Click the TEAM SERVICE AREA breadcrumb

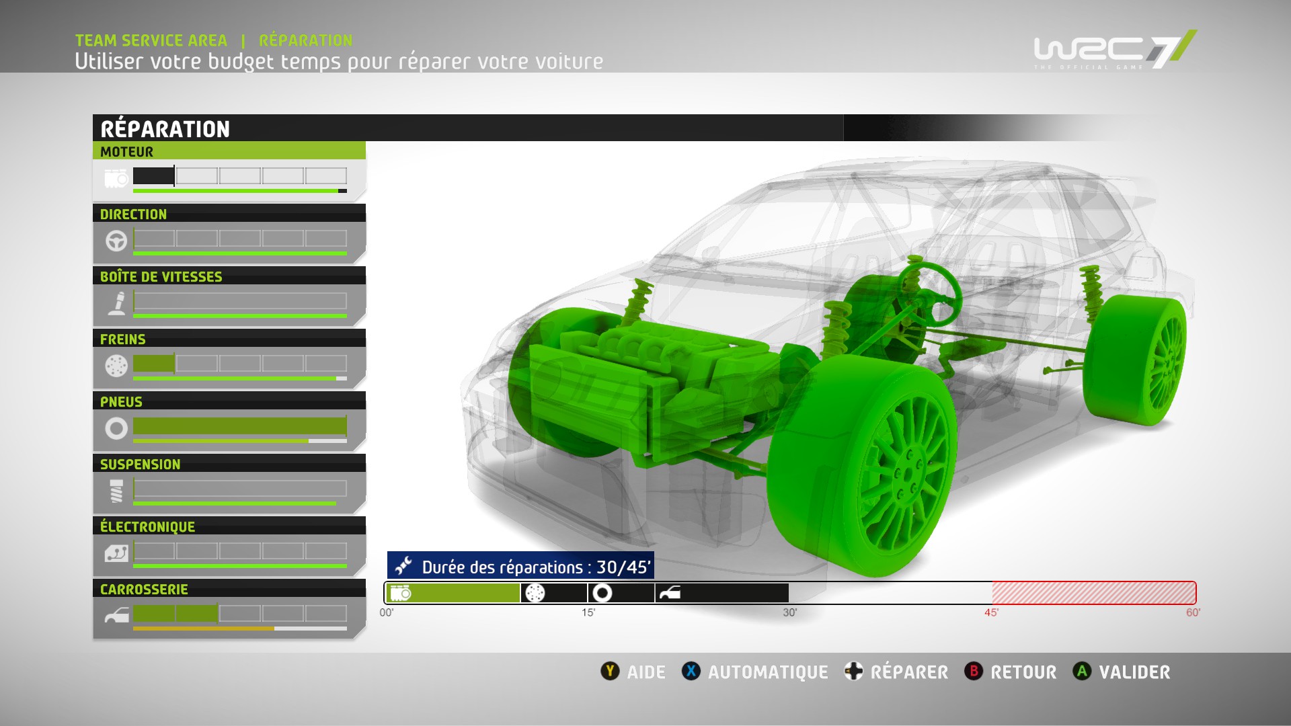151,40
